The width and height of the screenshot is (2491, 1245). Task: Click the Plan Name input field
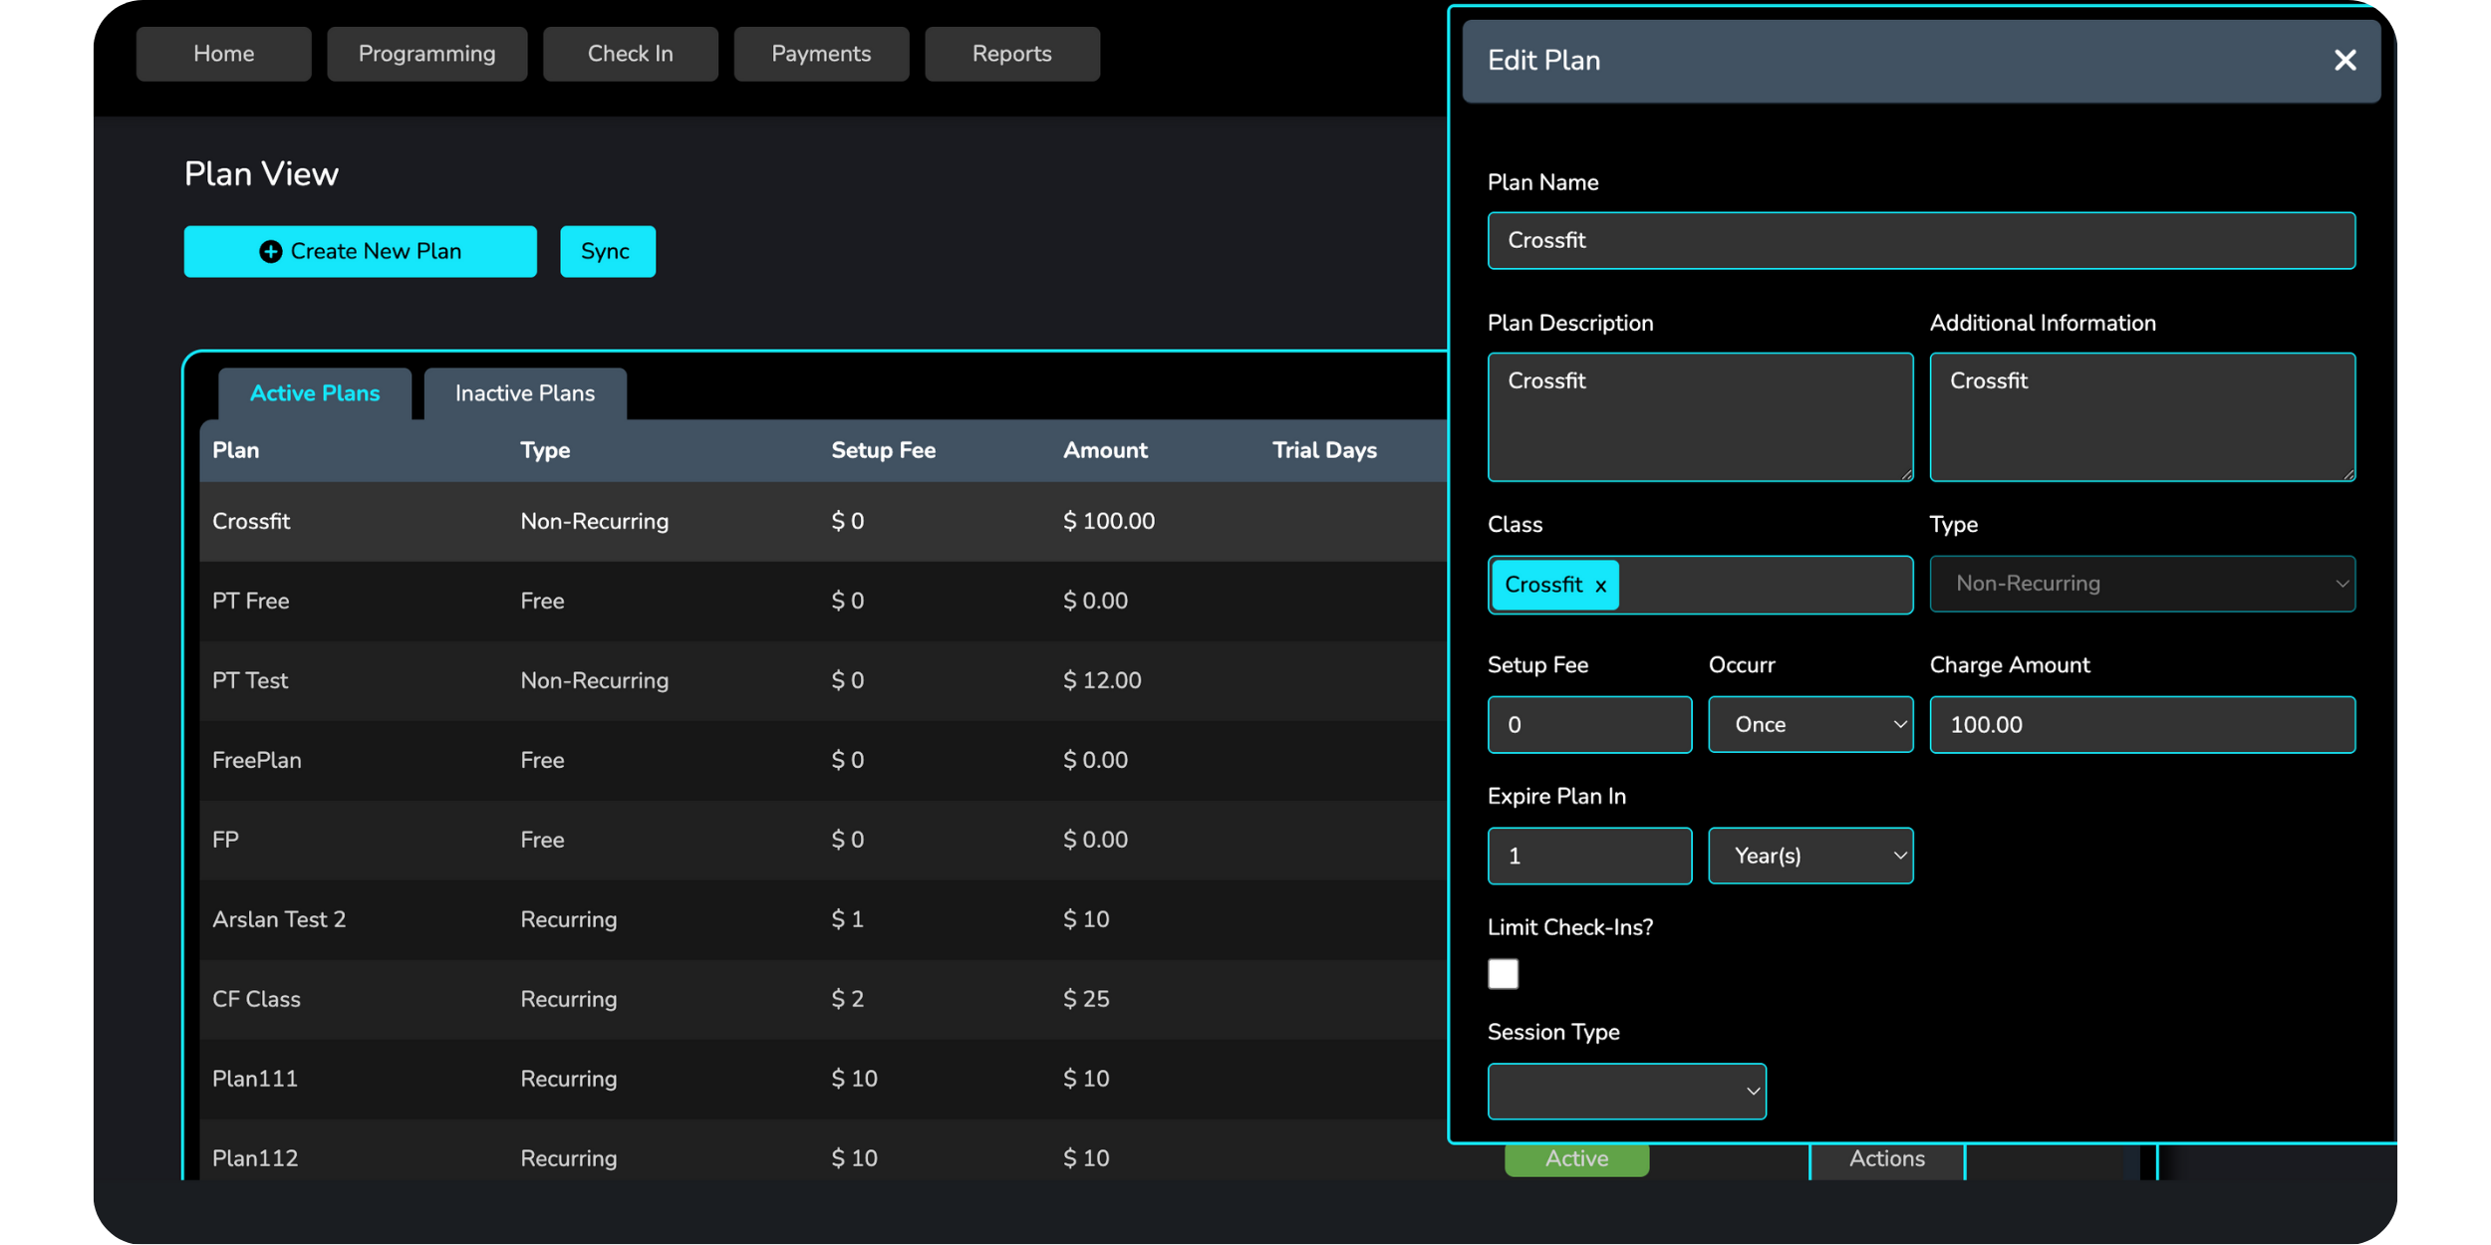[x=1920, y=240]
